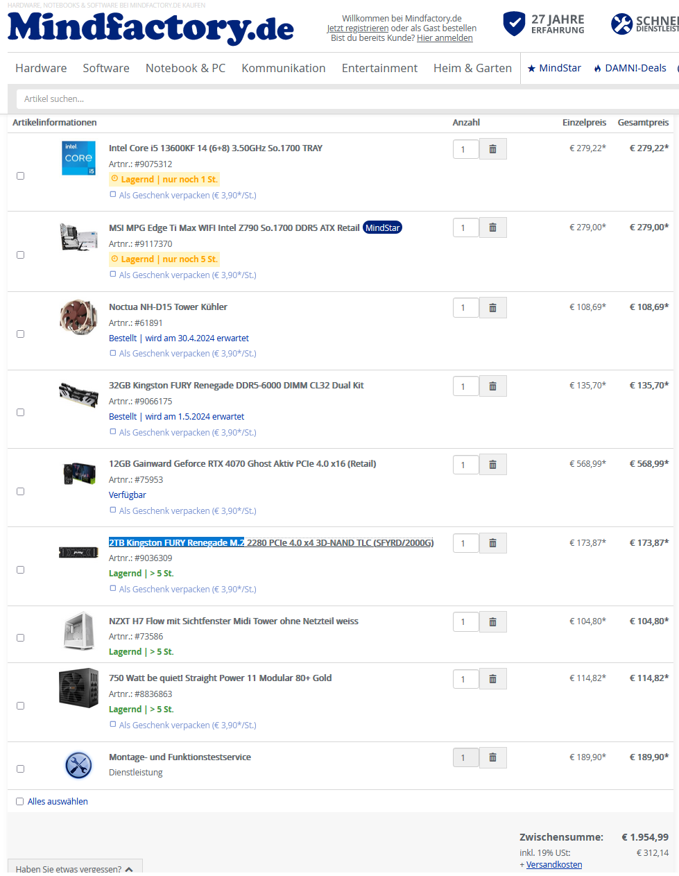Check the 2TB Kingston SSD row checkbox

tap(20, 570)
